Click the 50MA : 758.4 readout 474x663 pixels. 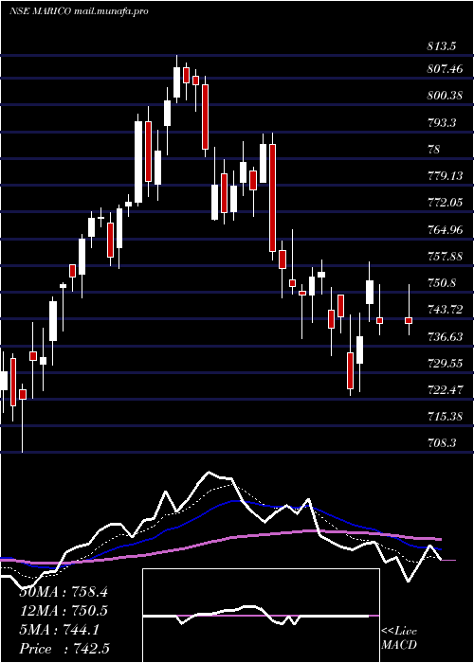click(x=64, y=592)
